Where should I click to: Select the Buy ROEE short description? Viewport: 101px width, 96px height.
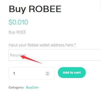pos(17,32)
